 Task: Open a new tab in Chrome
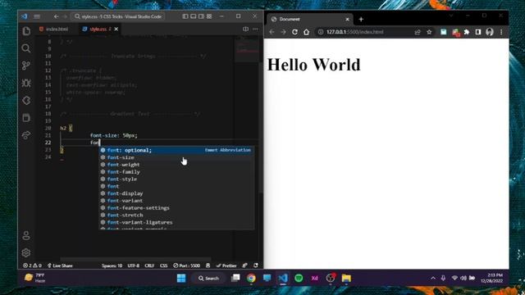coord(361,19)
